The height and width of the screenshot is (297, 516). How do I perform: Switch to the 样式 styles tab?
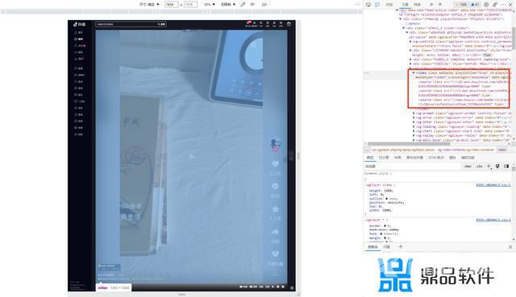click(370, 158)
